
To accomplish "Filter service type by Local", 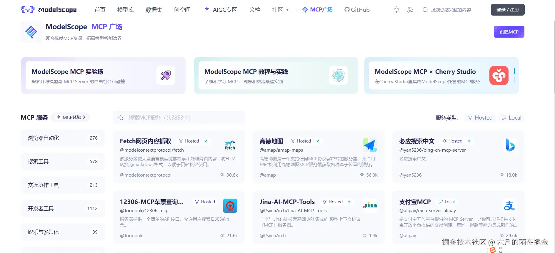I will [511, 118].
